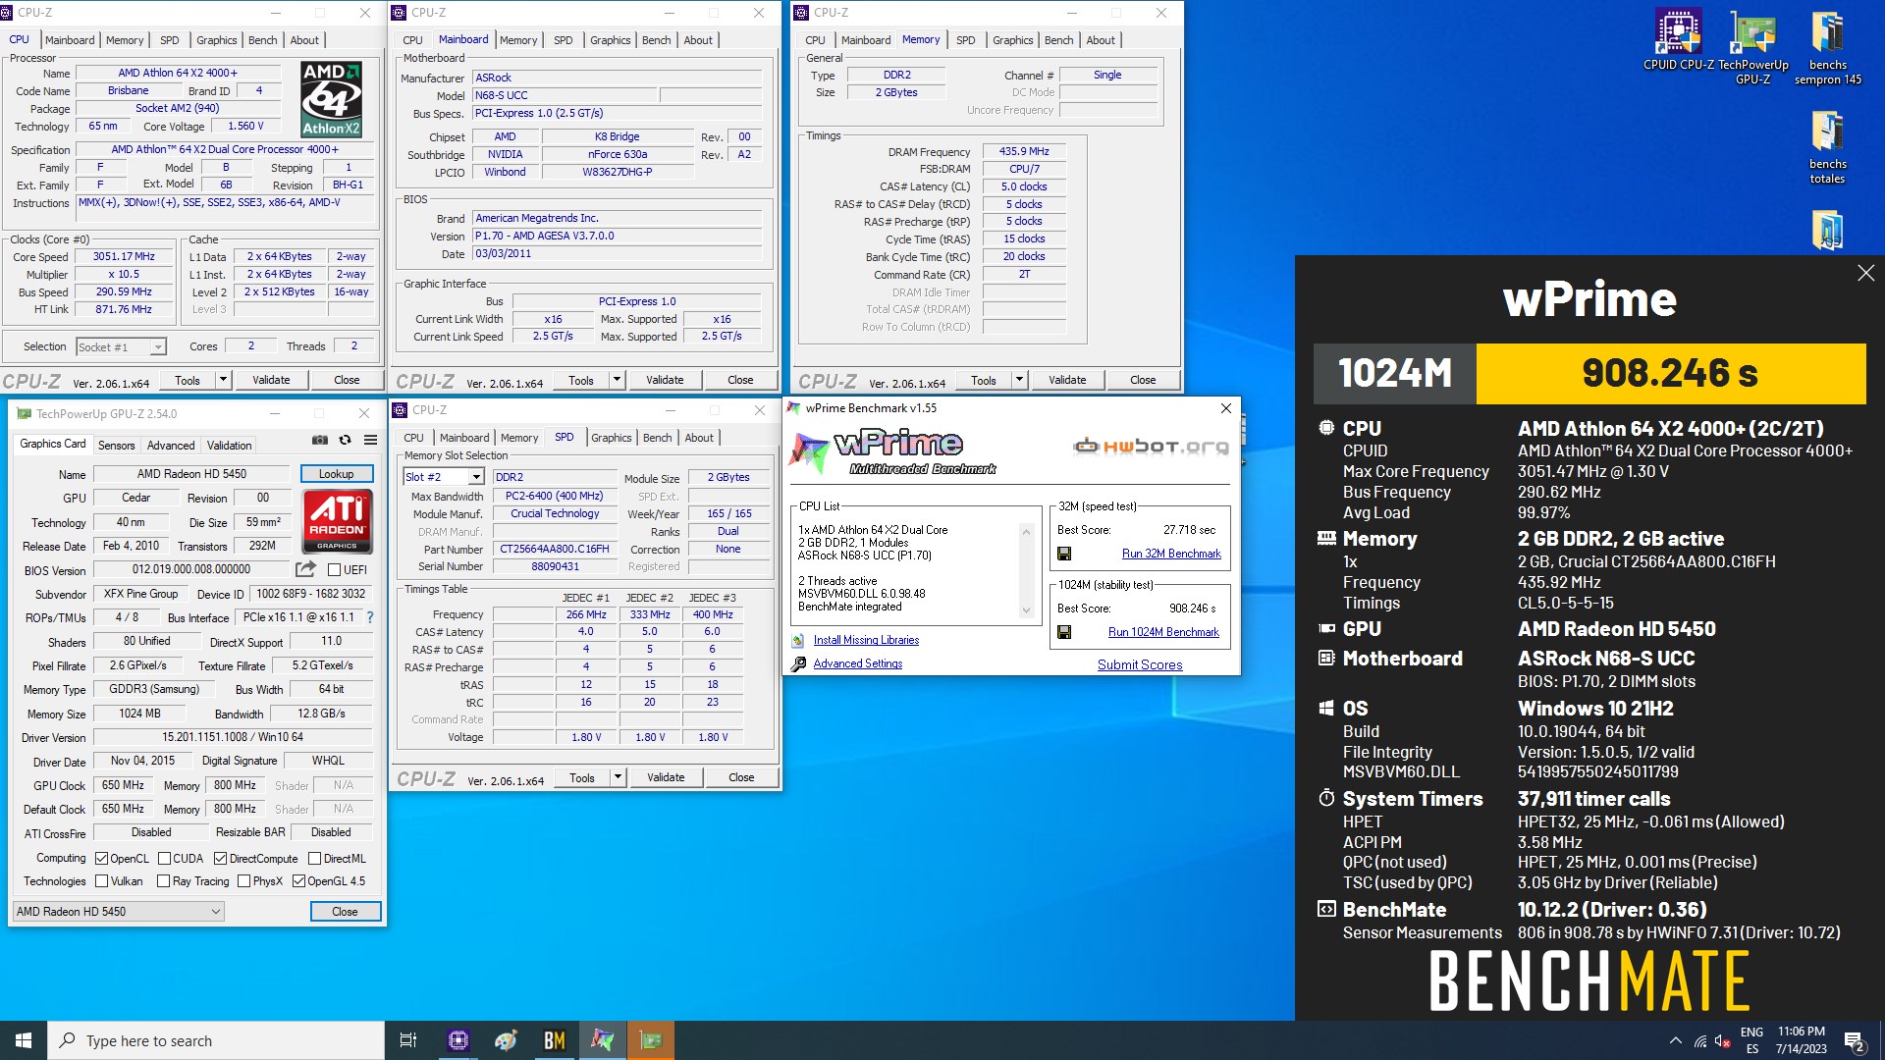The height and width of the screenshot is (1060, 1885).
Task: Show hidden system tray icons chevron
Action: (x=1675, y=1041)
